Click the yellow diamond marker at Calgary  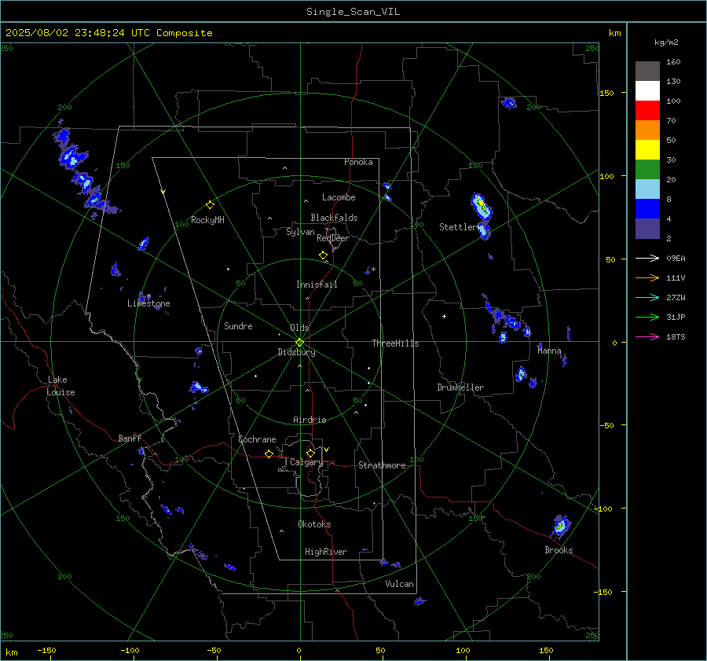[310, 453]
